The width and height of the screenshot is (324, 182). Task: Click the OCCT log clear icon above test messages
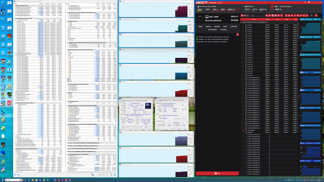coord(237,35)
